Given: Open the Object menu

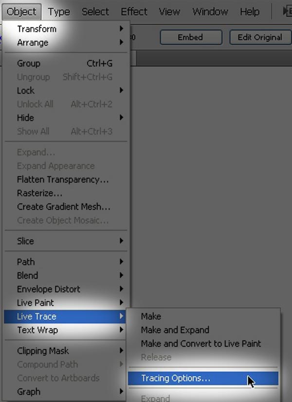Looking at the screenshot, I should tap(21, 12).
